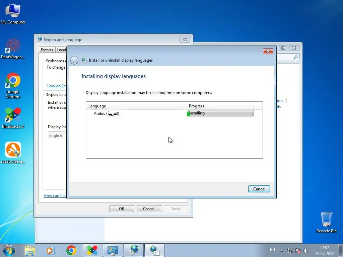The height and width of the screenshot is (257, 343).
Task: Show hidden system tray icons
Action: [282, 251]
